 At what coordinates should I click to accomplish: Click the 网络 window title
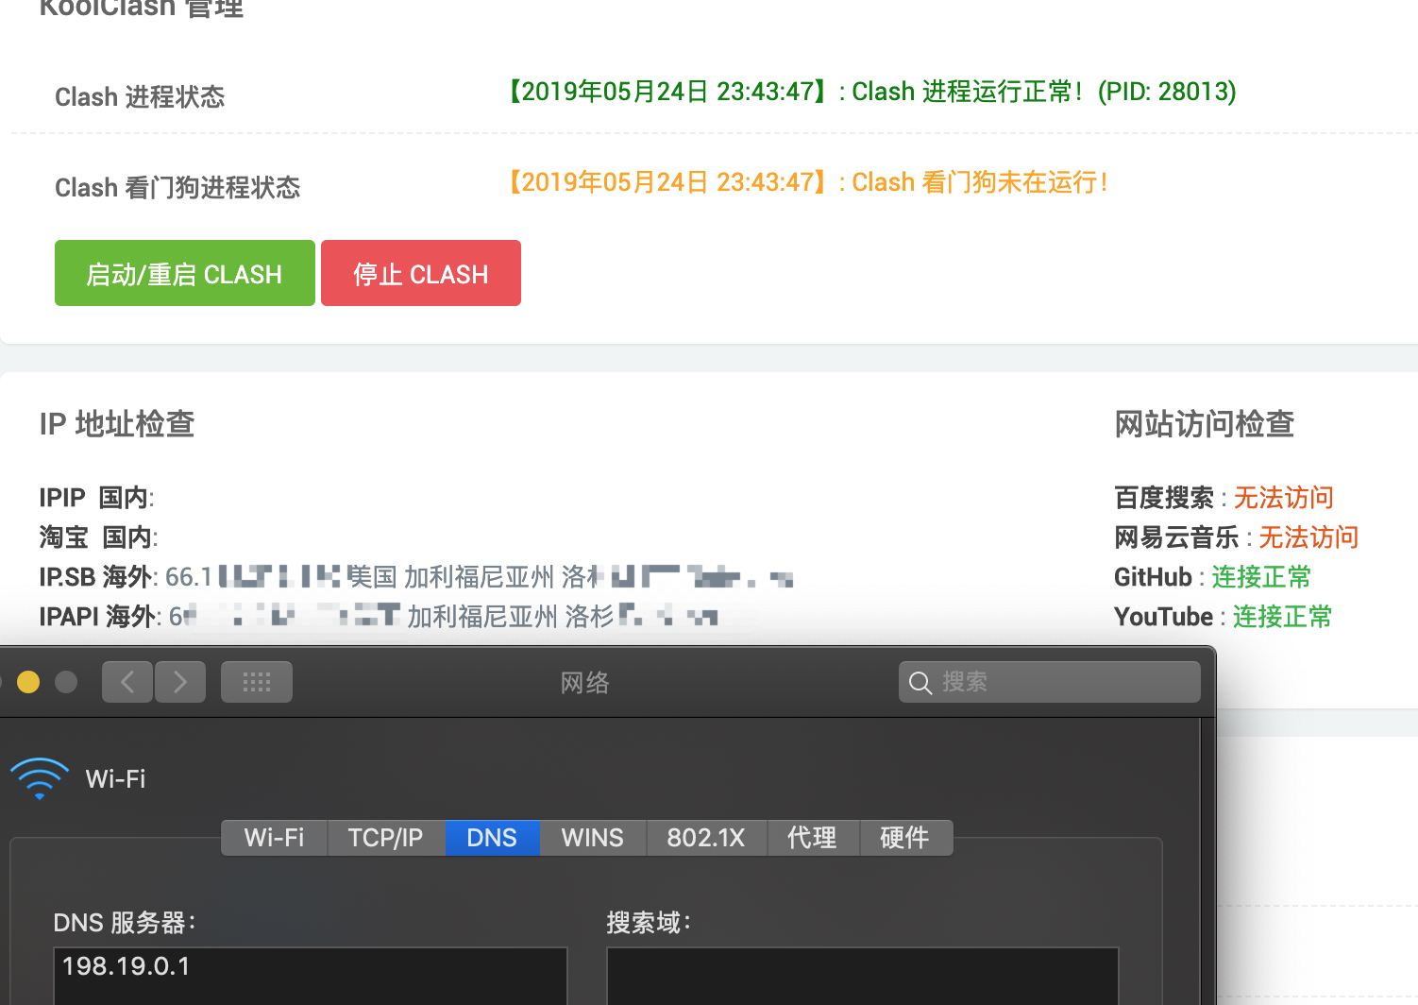pos(585,682)
